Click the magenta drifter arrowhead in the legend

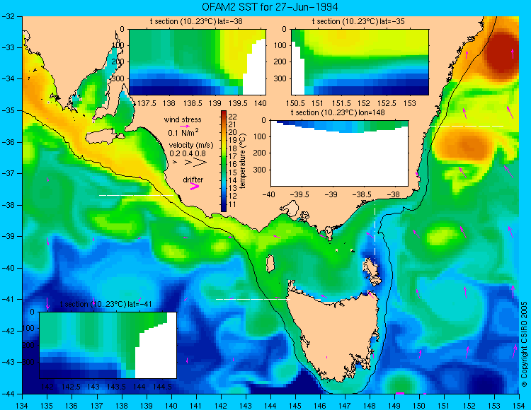pos(195,186)
